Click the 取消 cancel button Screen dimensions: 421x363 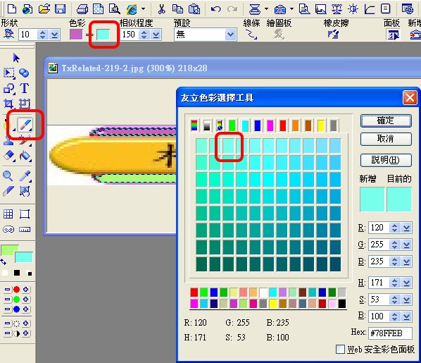(386, 139)
